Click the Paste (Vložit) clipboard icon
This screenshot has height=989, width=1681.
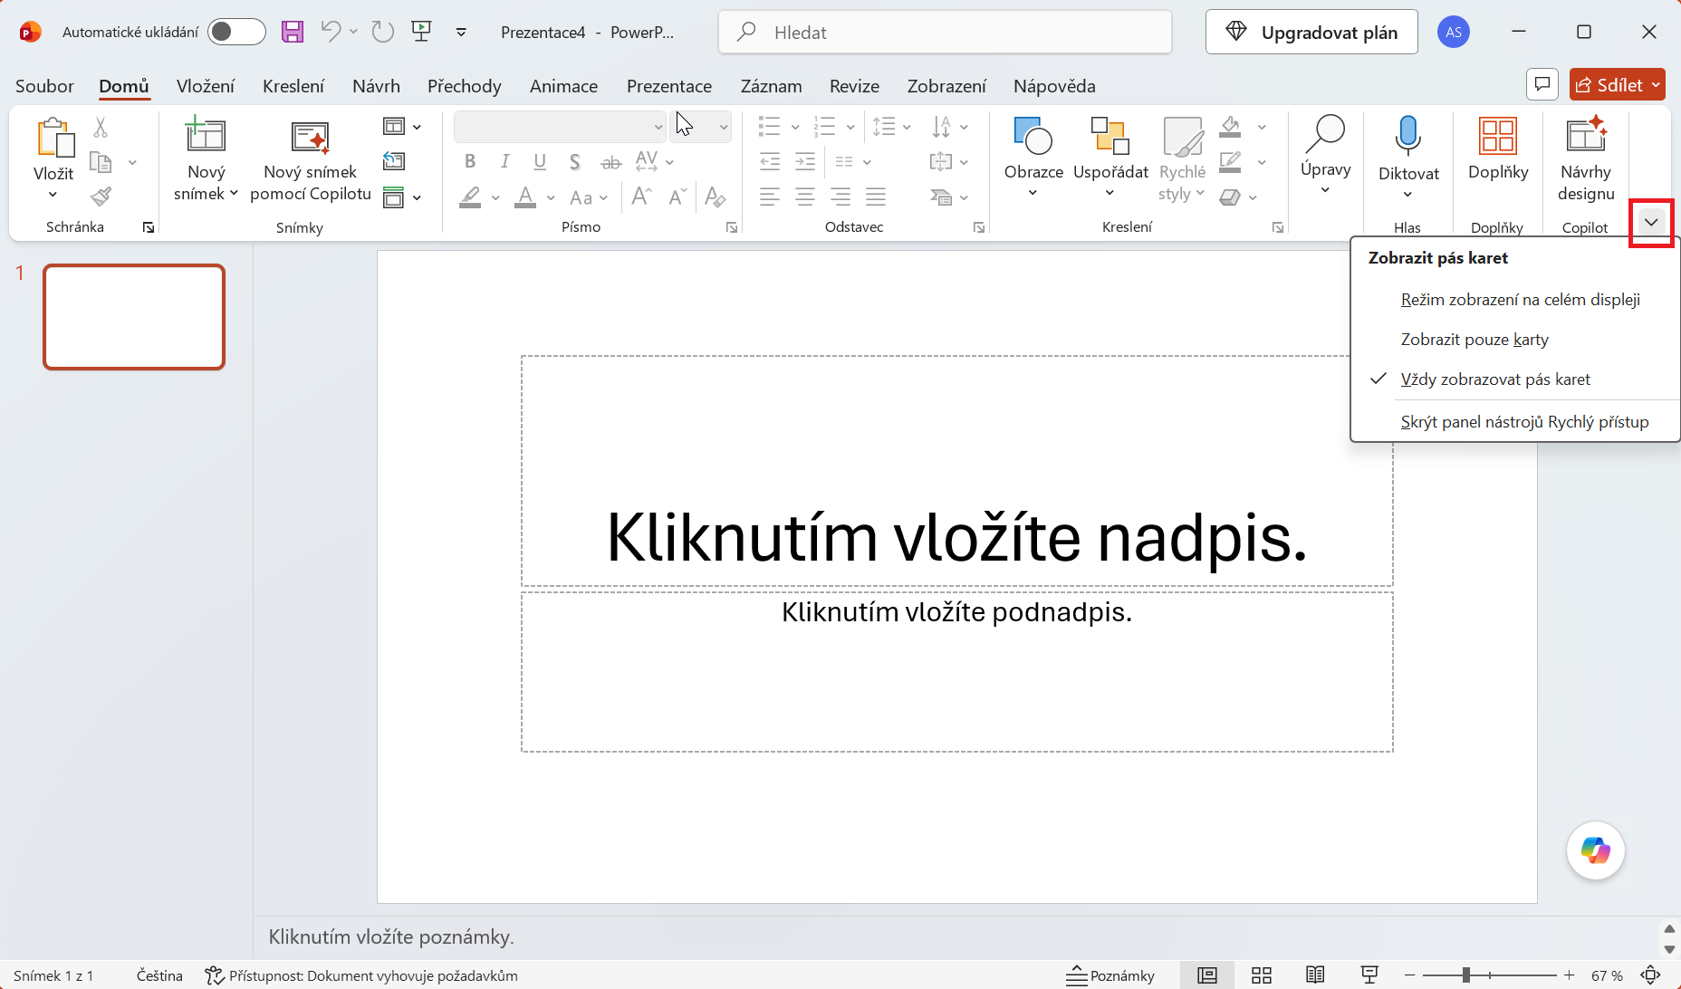pos(54,138)
